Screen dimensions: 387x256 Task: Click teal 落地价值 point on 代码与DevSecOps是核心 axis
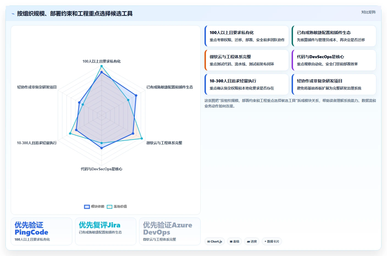[101, 143]
